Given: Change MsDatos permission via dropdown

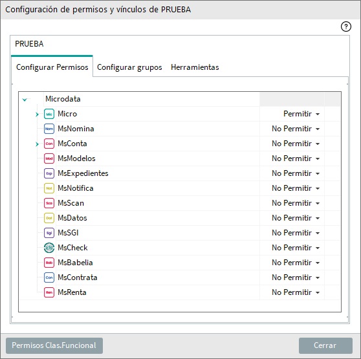Looking at the screenshot, I should (296, 218).
